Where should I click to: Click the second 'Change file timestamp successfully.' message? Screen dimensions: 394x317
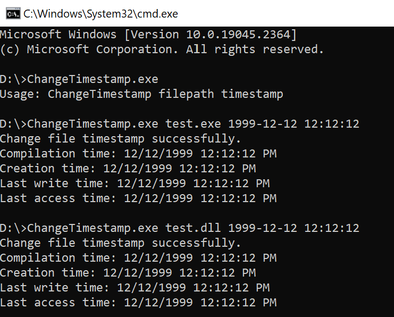coord(120,243)
